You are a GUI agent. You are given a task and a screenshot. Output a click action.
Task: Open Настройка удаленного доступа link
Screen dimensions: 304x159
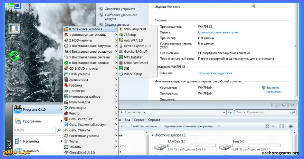[121, 17]
